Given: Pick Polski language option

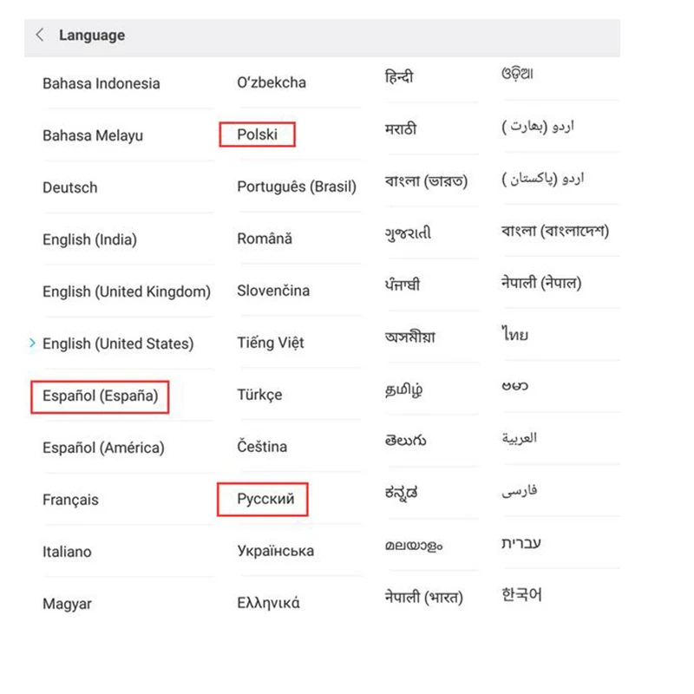Looking at the screenshot, I should [258, 134].
